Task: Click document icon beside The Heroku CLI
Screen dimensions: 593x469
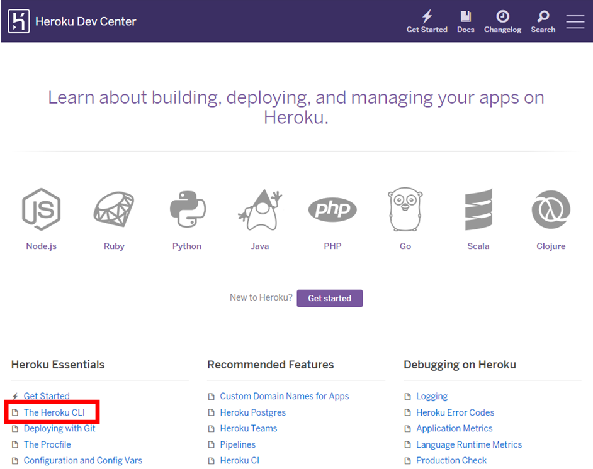Action: pos(15,412)
